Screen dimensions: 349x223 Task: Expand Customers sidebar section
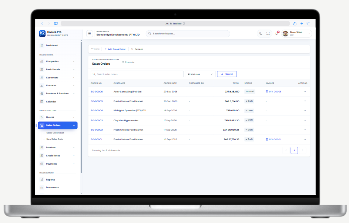click(x=58, y=78)
